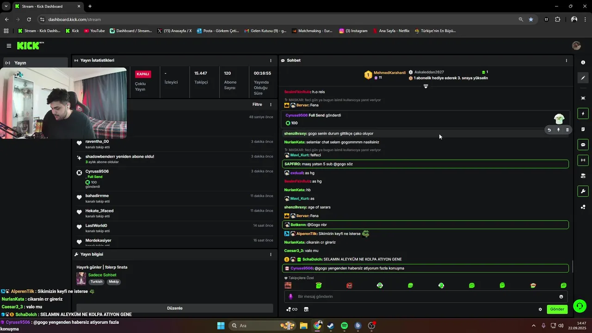Open the hamburger menu next to Kick logo
The width and height of the screenshot is (592, 333).
9,46
